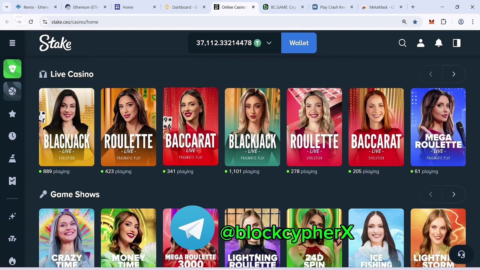
Task: Open the checkmark bets icon in sidebar
Action: [x=12, y=181]
